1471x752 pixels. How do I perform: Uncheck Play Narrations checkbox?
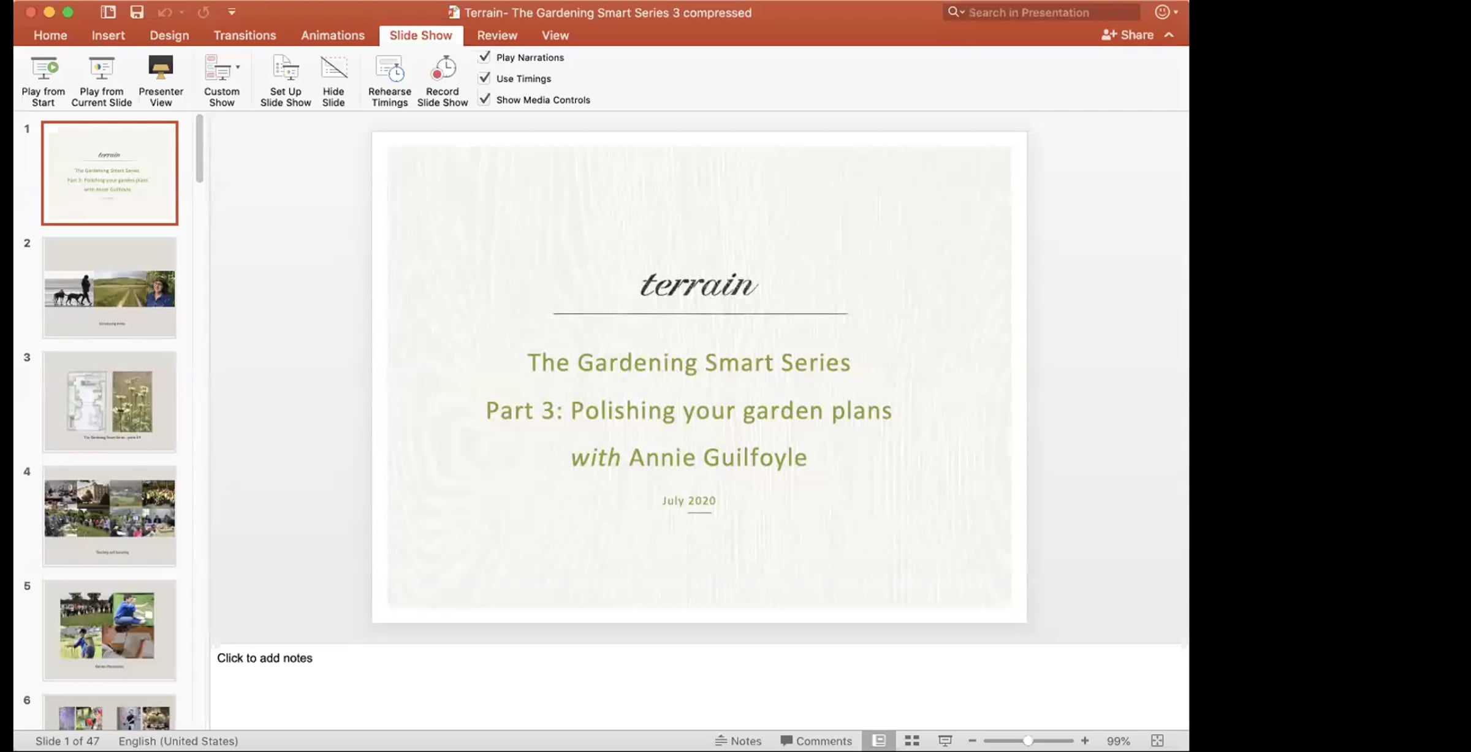coord(484,57)
